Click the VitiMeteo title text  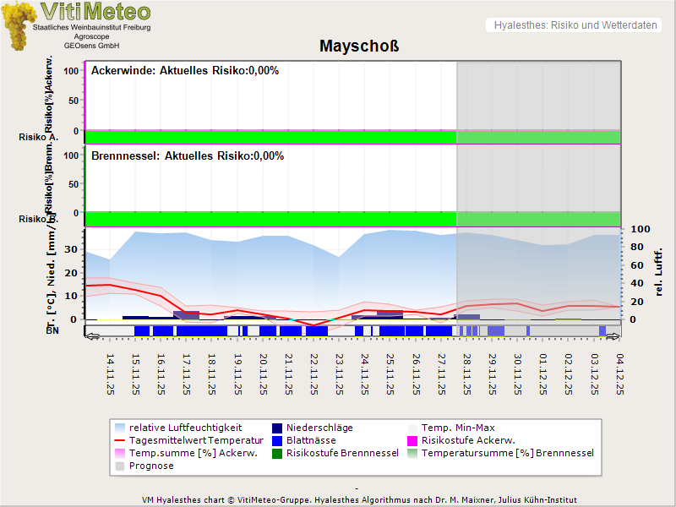click(95, 12)
